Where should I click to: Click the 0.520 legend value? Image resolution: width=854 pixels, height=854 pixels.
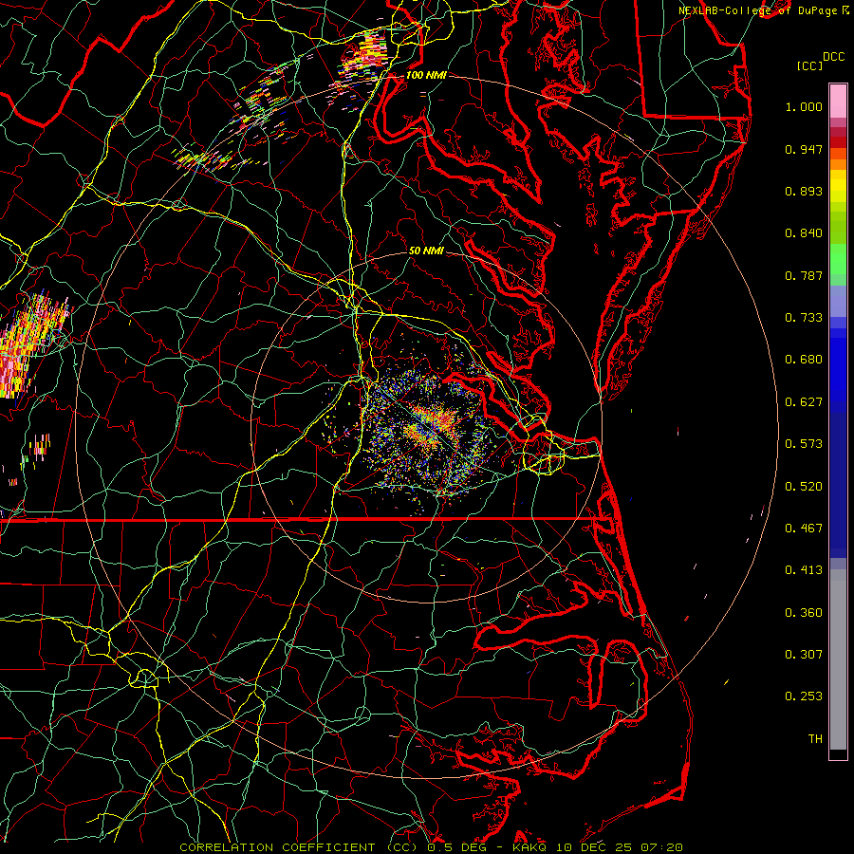pos(804,487)
